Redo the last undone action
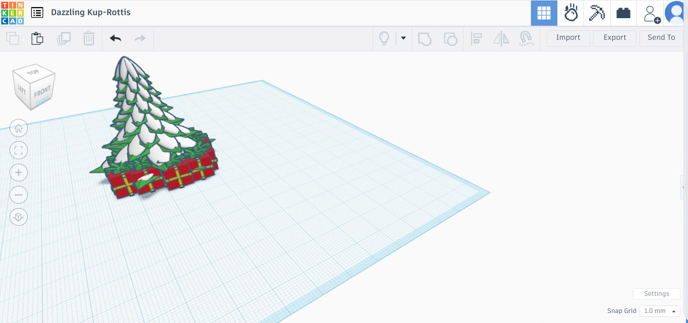This screenshot has width=688, height=323. 140,38
